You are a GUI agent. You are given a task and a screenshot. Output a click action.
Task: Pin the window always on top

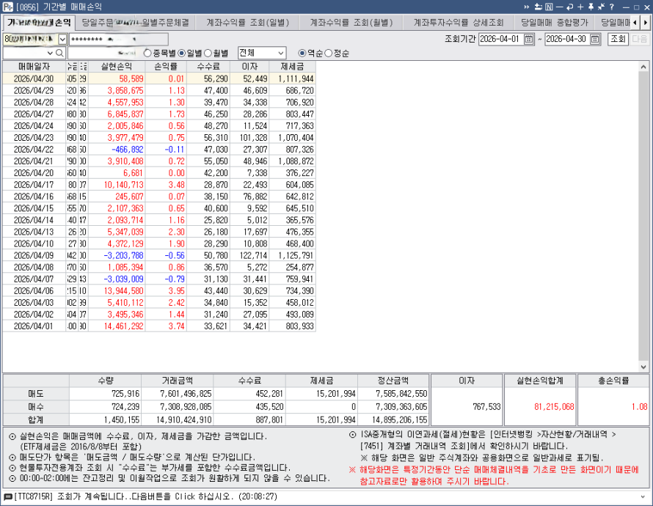click(x=591, y=7)
